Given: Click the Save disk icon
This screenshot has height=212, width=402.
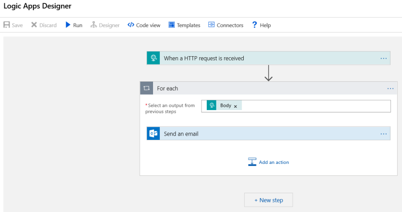Looking at the screenshot, I should click(7, 25).
